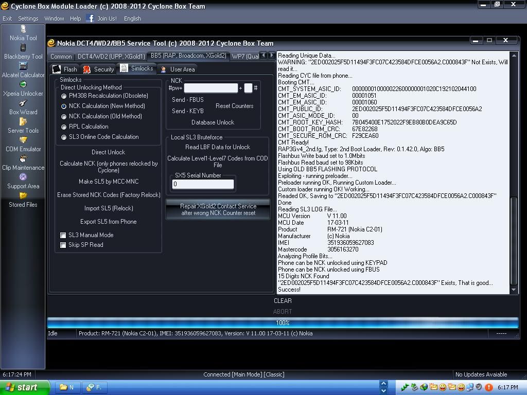
Task: Select NCK Calculation (Old Method)
Action: tap(63, 117)
